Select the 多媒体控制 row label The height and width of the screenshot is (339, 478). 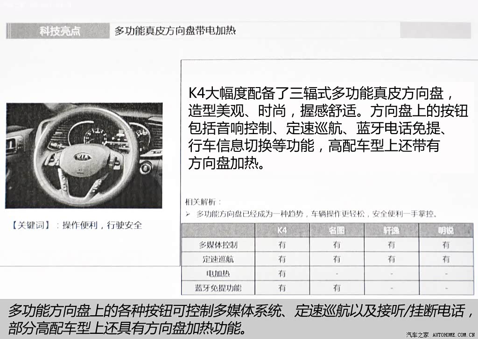[218, 245]
